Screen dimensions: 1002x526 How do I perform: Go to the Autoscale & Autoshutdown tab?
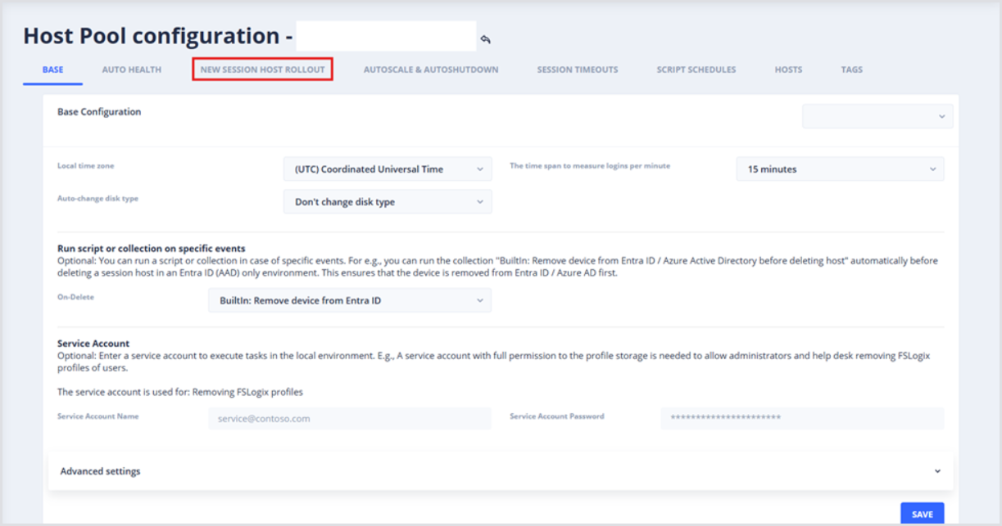431,70
